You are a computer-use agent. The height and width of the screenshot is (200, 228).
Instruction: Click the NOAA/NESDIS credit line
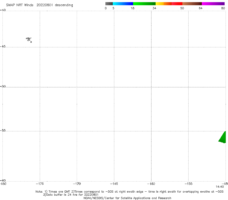(x=127, y=198)
